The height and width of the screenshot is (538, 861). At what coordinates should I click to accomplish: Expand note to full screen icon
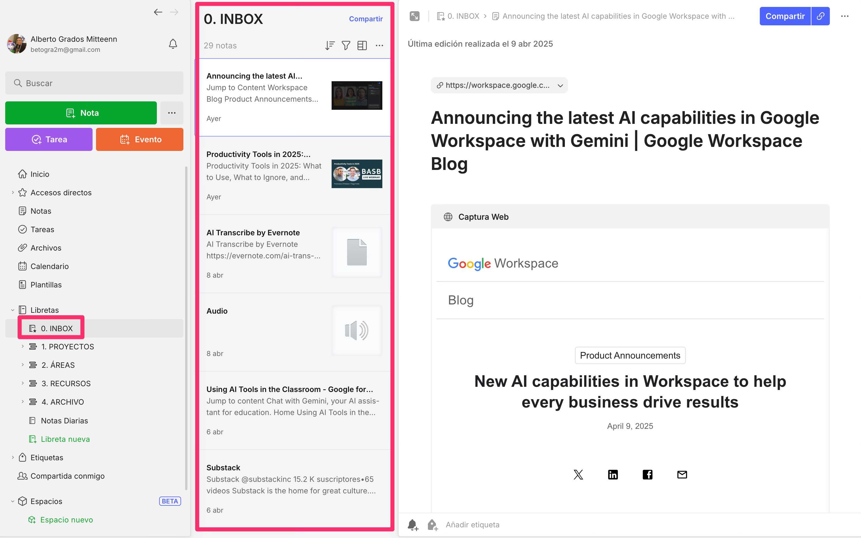coord(415,16)
